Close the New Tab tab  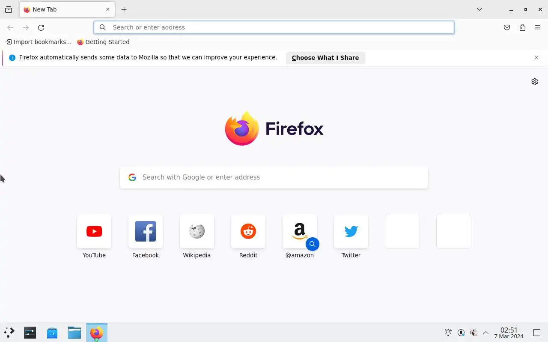[108, 9]
